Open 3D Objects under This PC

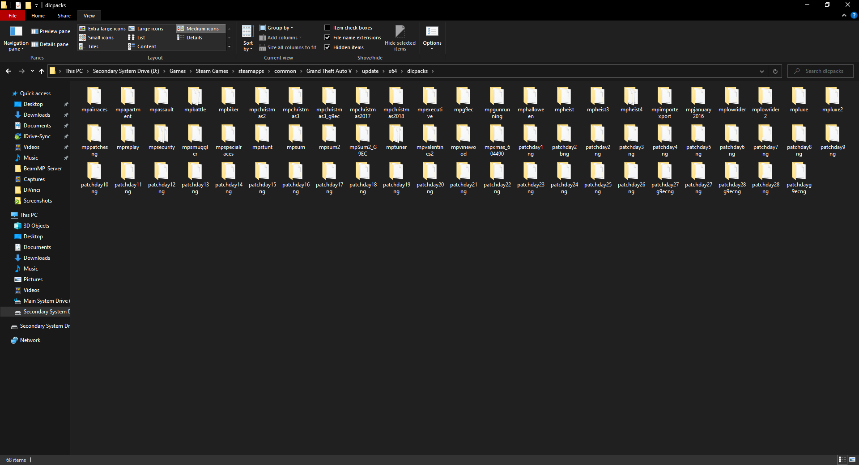pos(36,226)
